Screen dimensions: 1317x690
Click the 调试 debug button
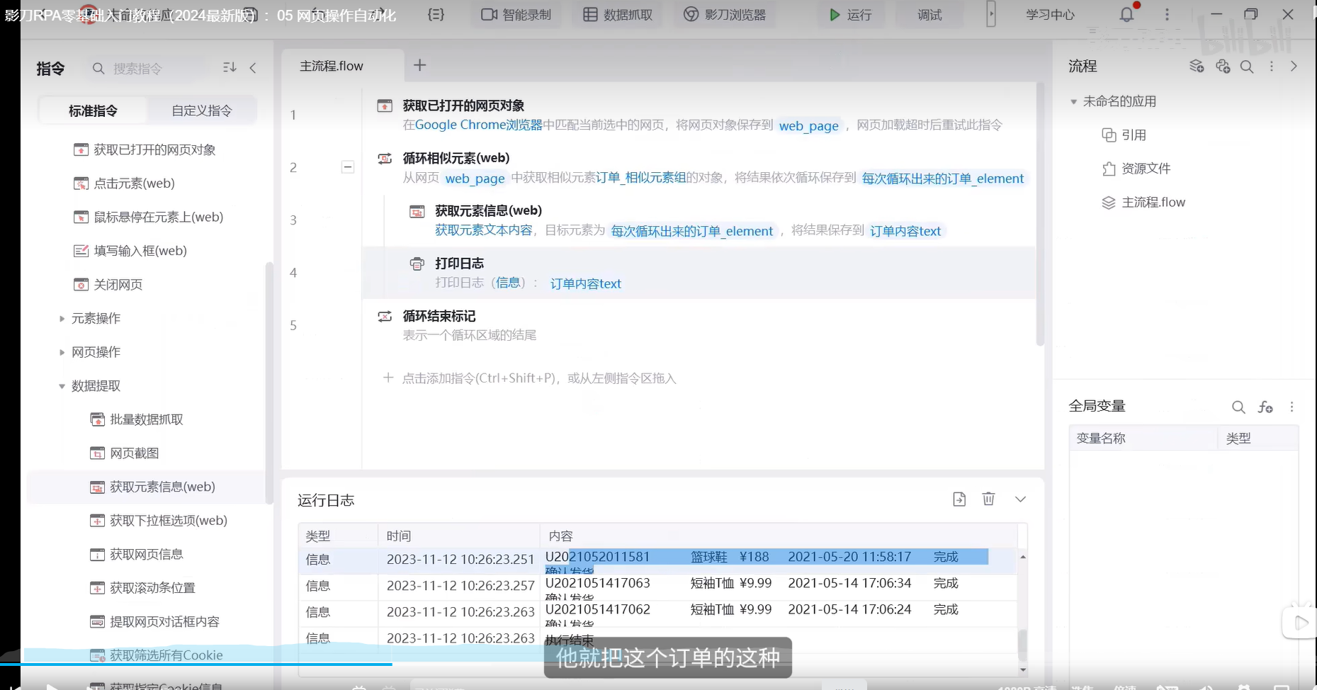coord(929,15)
